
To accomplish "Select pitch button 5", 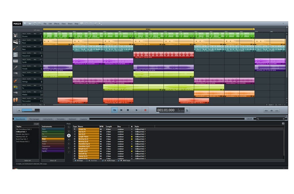I will coord(69,144).
